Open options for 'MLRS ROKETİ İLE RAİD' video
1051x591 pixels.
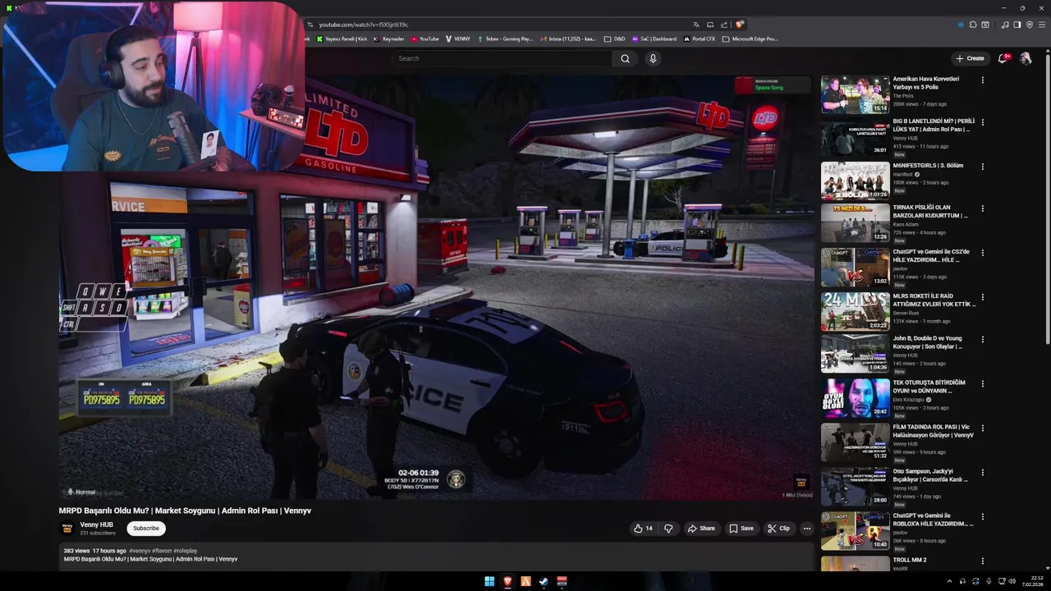tap(983, 296)
